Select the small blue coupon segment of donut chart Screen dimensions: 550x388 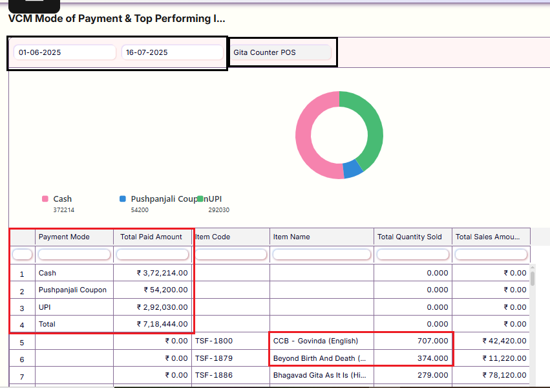(x=352, y=169)
